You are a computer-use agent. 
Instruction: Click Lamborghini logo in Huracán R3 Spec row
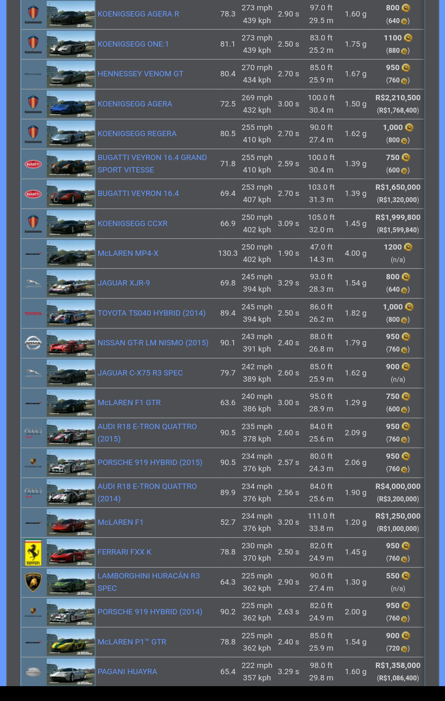coord(33,583)
